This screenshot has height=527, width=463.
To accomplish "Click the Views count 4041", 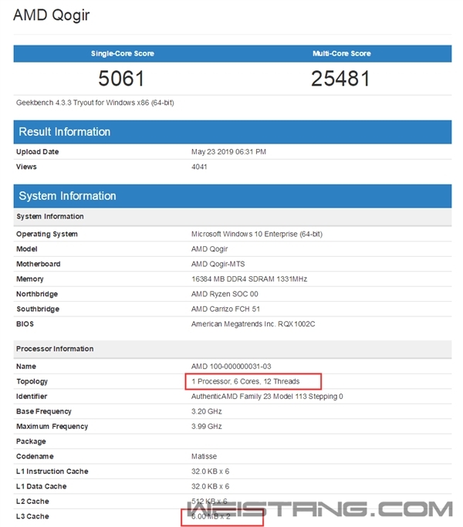I will (200, 167).
